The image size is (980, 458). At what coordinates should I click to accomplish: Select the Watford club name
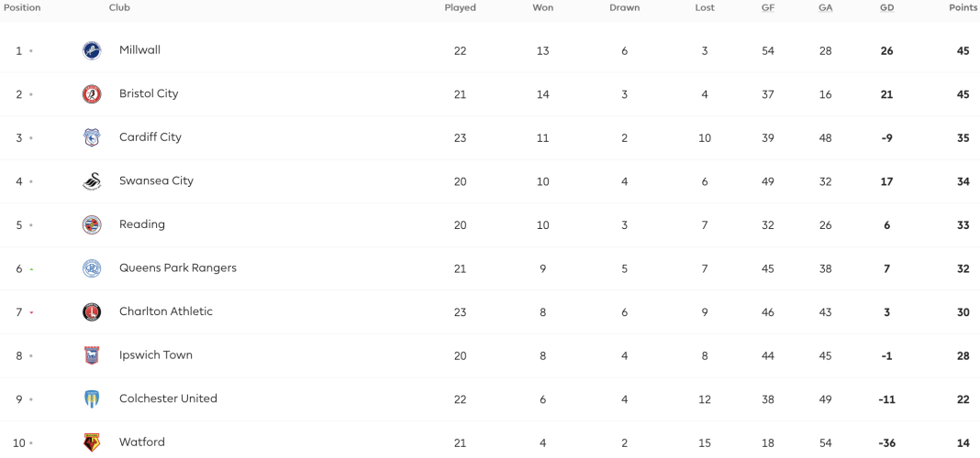point(142,442)
